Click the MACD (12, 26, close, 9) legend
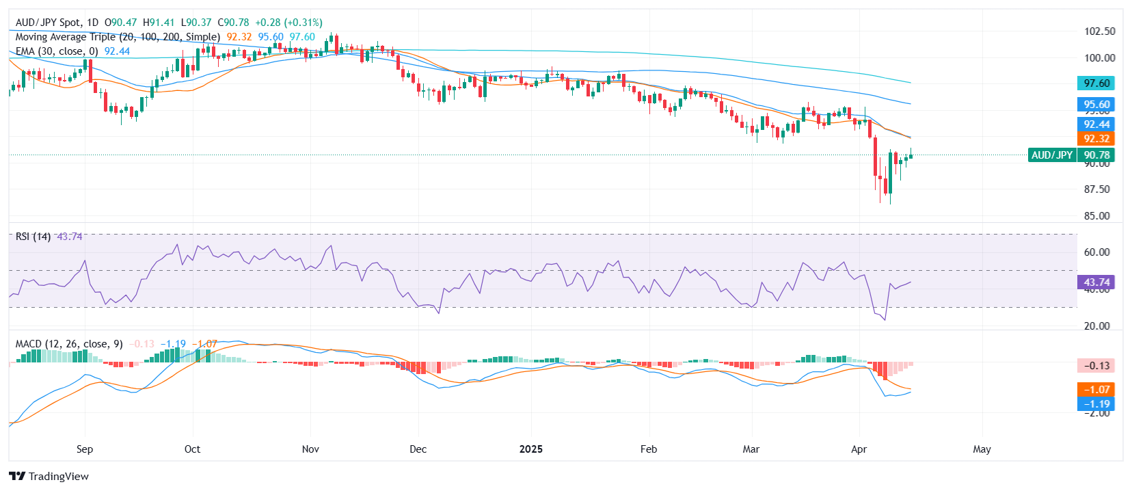The height and width of the screenshot is (491, 1132). 69,344
